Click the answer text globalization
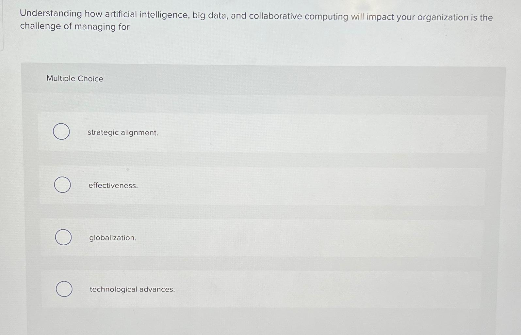Viewport: 521px width, 335px height. (112, 238)
